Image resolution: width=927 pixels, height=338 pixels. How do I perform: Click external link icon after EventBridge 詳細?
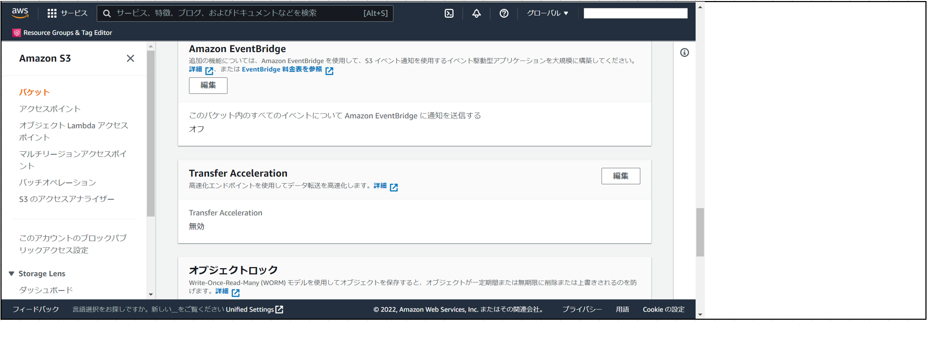209,70
